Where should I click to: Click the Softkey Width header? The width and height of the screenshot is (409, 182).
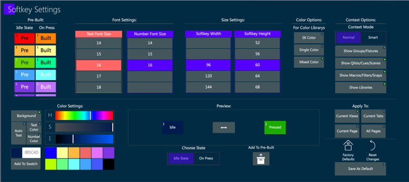[209, 34]
